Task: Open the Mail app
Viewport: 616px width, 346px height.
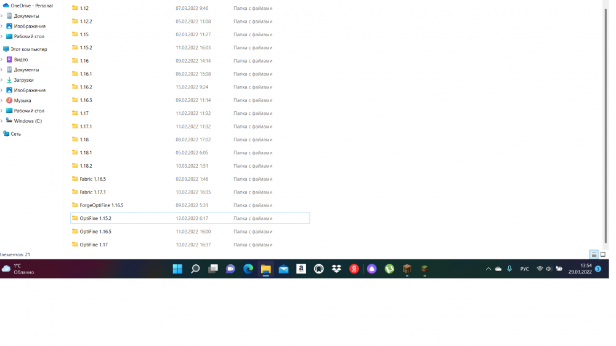Action: point(283,269)
